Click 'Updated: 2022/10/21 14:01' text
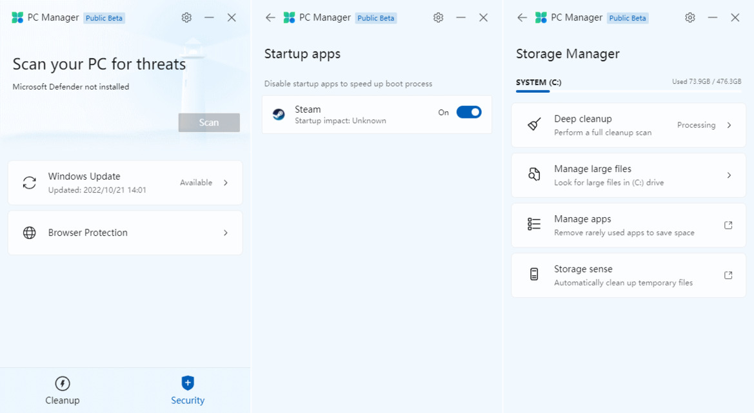The height and width of the screenshot is (413, 754). (97, 190)
